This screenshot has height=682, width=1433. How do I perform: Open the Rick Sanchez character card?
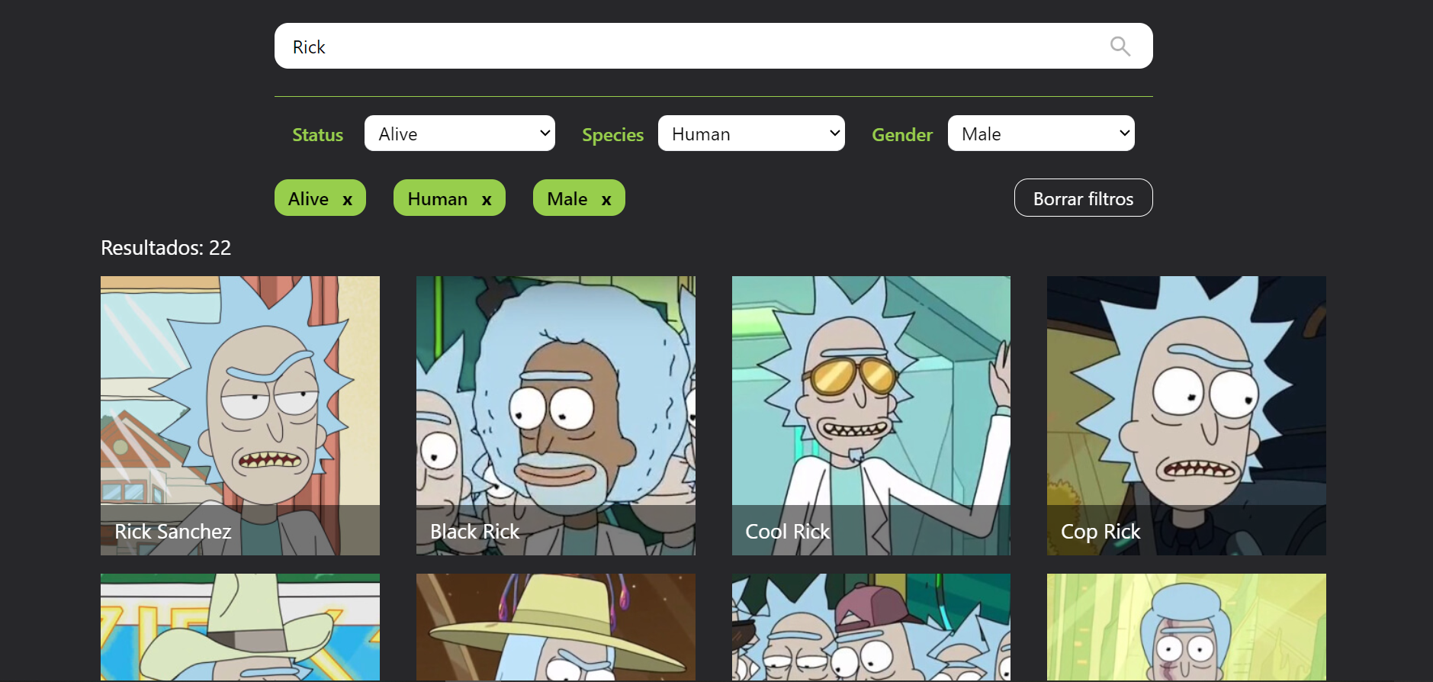click(x=240, y=416)
